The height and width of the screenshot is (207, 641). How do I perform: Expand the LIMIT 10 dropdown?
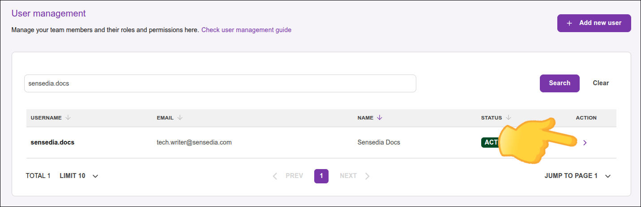pyautogui.click(x=95, y=176)
